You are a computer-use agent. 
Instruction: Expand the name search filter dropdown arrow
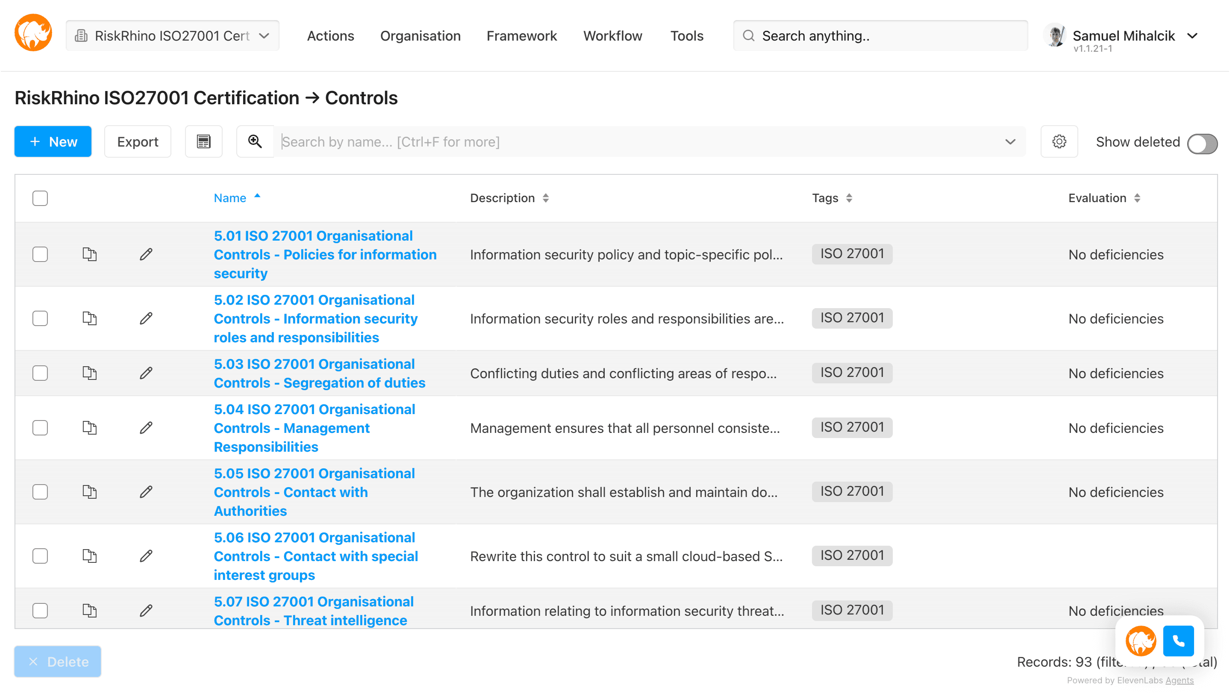click(x=1010, y=142)
